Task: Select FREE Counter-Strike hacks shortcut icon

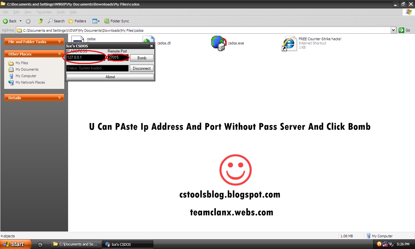Action: click(289, 43)
